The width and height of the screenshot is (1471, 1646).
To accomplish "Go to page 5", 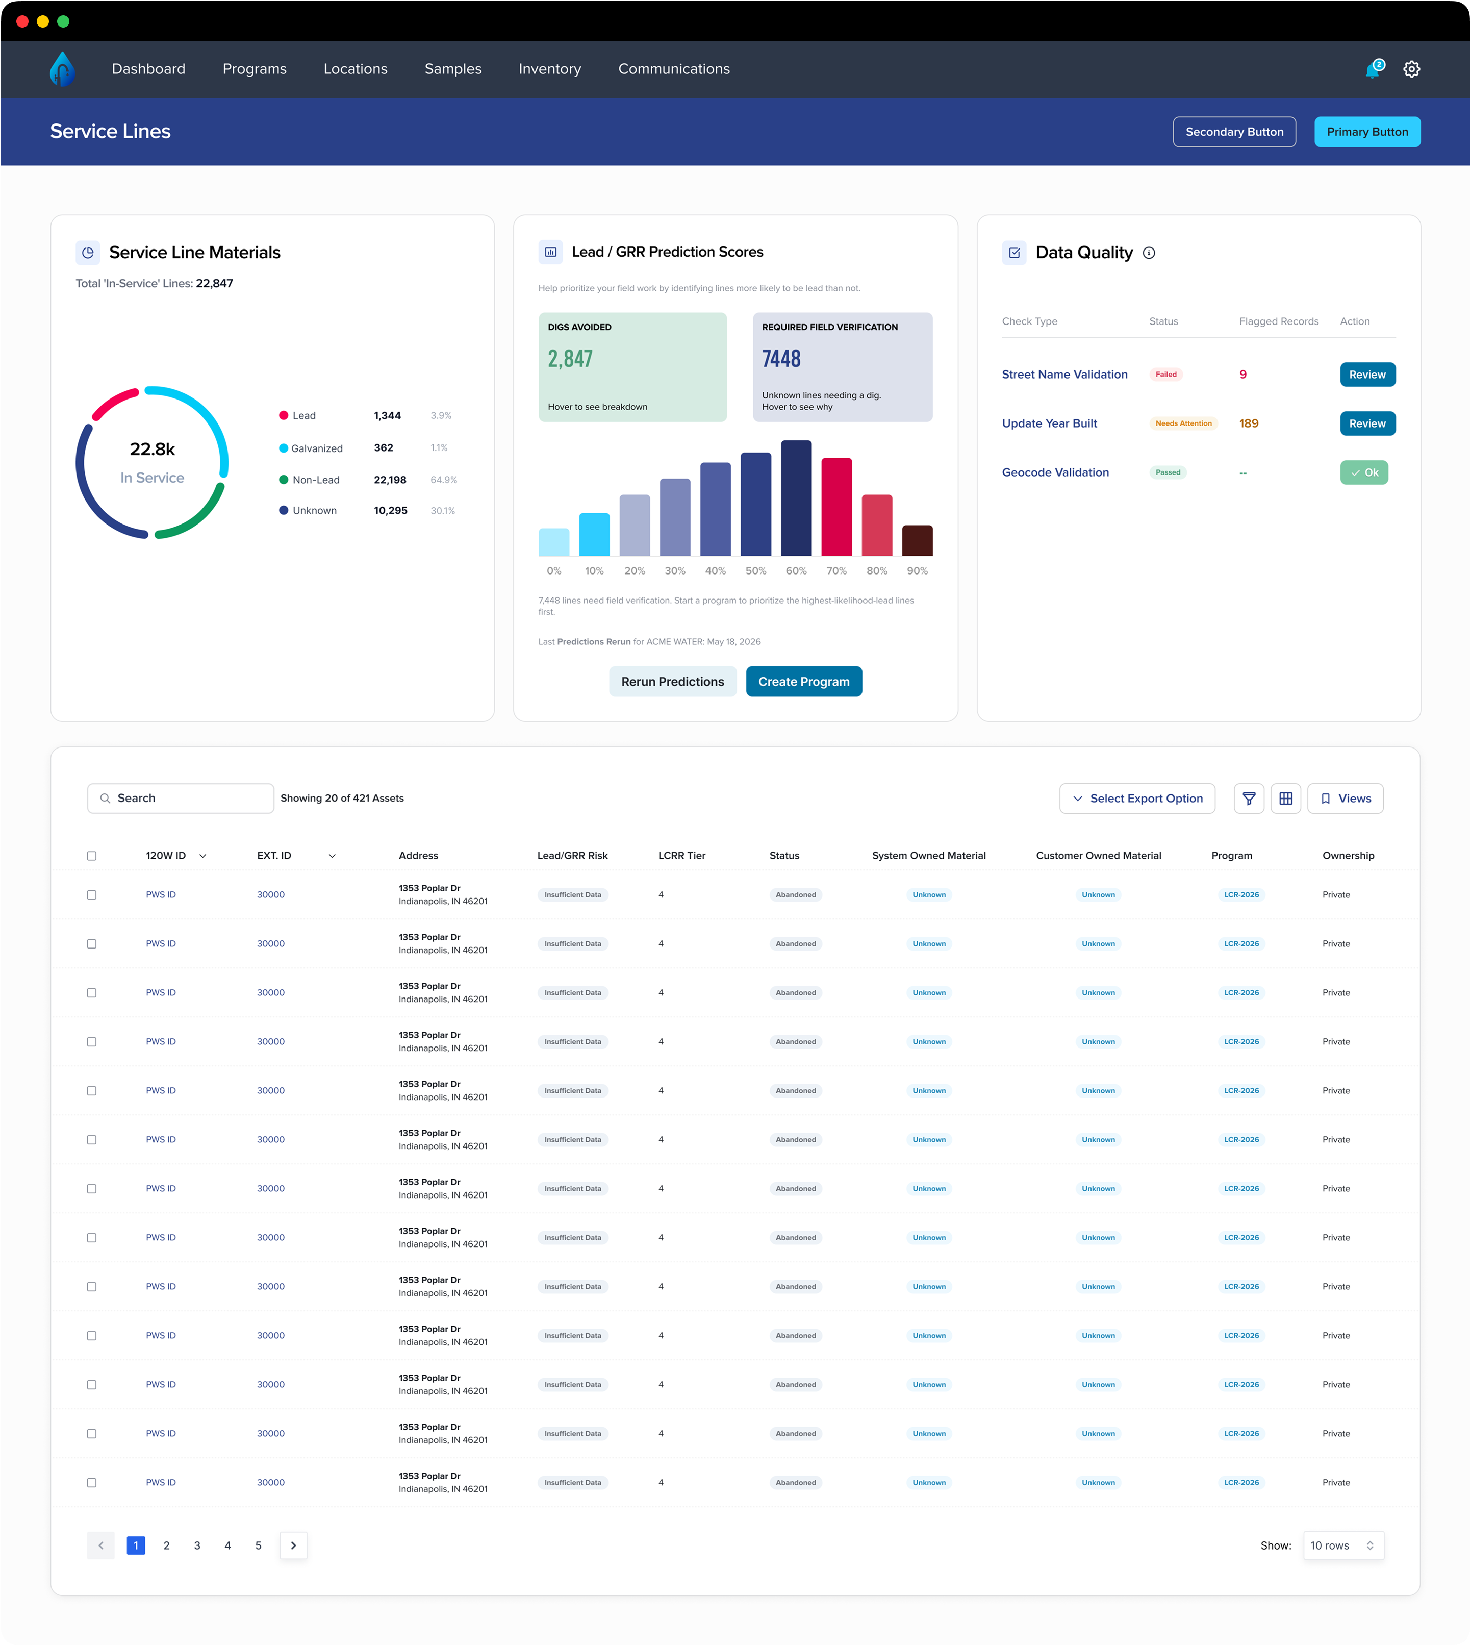I will click(259, 1546).
